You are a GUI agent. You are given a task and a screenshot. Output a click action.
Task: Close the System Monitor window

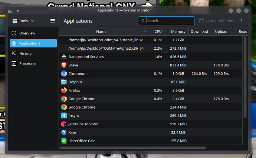point(246,11)
